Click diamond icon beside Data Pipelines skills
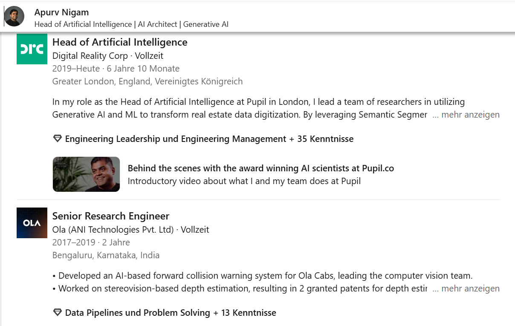515x326 pixels. (x=57, y=313)
